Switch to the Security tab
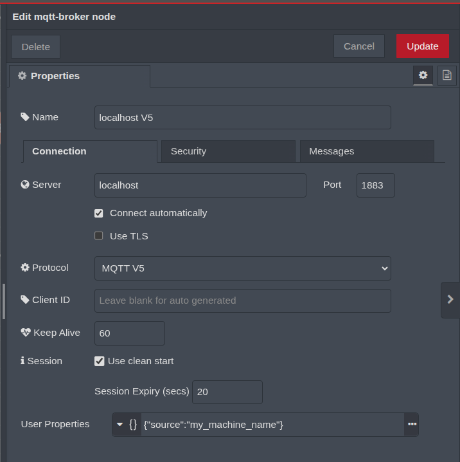Viewport: 460px width, 462px height. tap(228, 151)
